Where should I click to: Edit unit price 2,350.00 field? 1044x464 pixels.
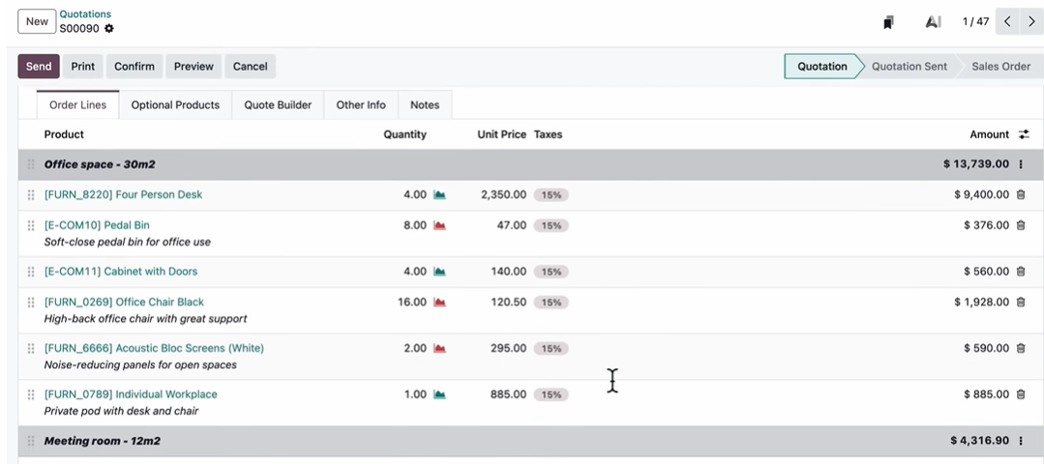click(503, 194)
